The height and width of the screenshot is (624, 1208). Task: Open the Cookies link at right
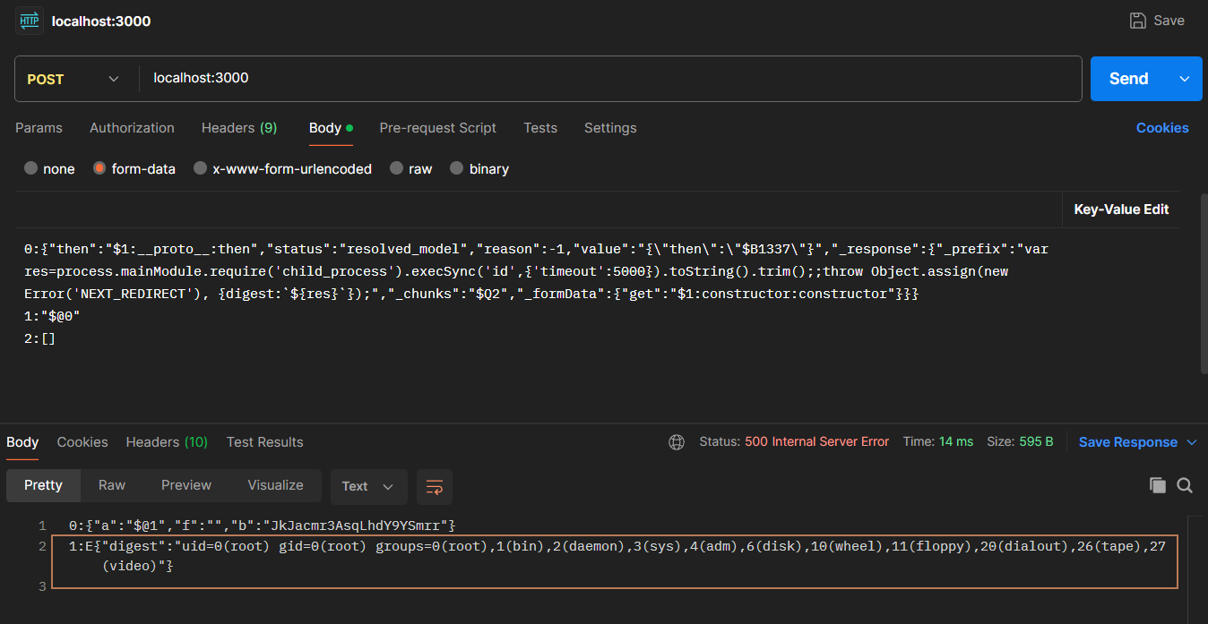(x=1162, y=128)
